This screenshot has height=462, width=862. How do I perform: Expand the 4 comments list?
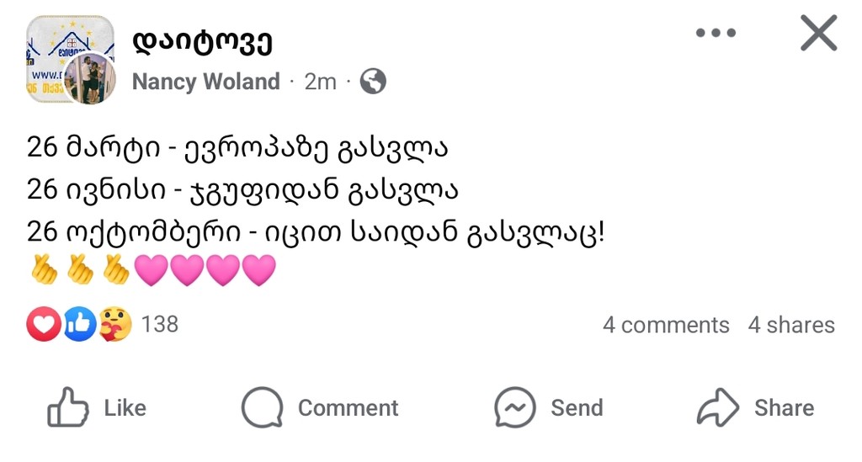[665, 326]
